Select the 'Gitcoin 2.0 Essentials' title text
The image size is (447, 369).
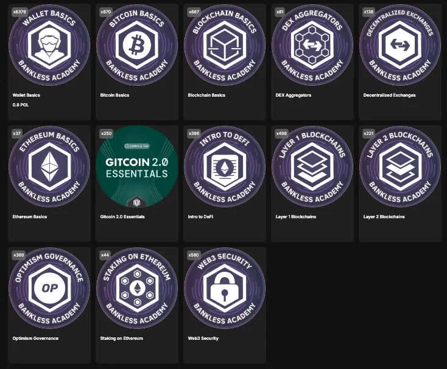[122, 216]
